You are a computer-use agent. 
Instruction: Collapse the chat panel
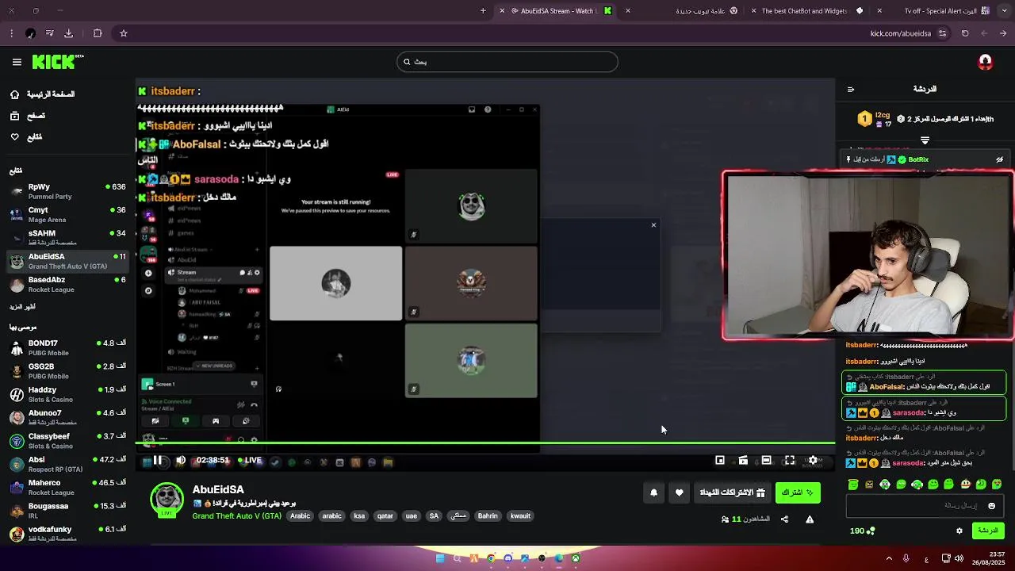[x=850, y=89]
